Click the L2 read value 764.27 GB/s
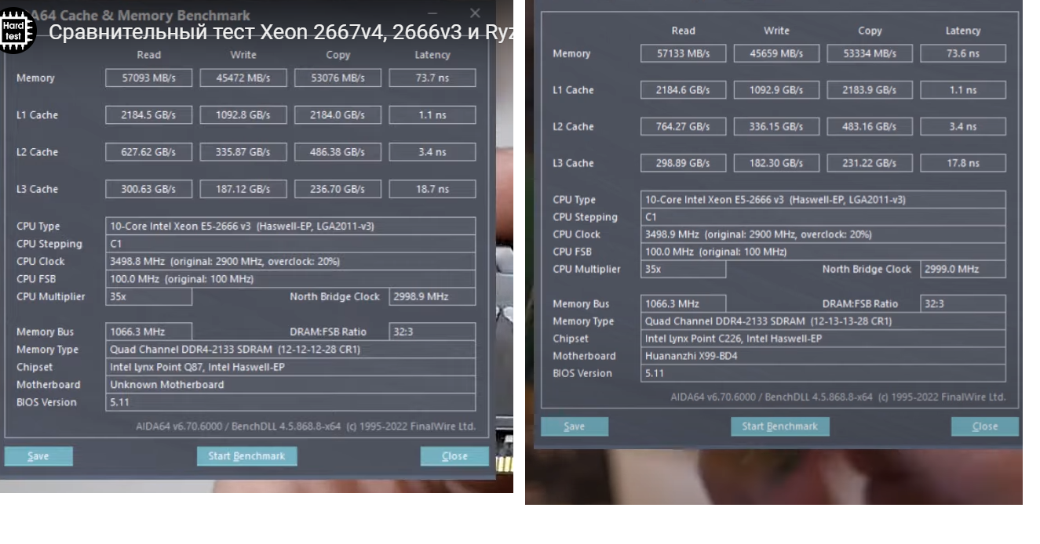Viewport: 1040px width, 544px height. click(683, 126)
